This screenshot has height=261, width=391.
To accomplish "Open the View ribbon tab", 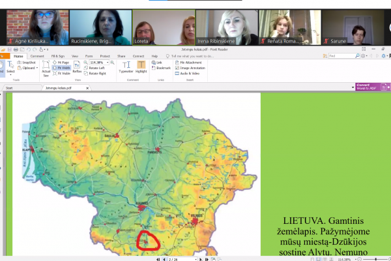I will [x=75, y=56].
